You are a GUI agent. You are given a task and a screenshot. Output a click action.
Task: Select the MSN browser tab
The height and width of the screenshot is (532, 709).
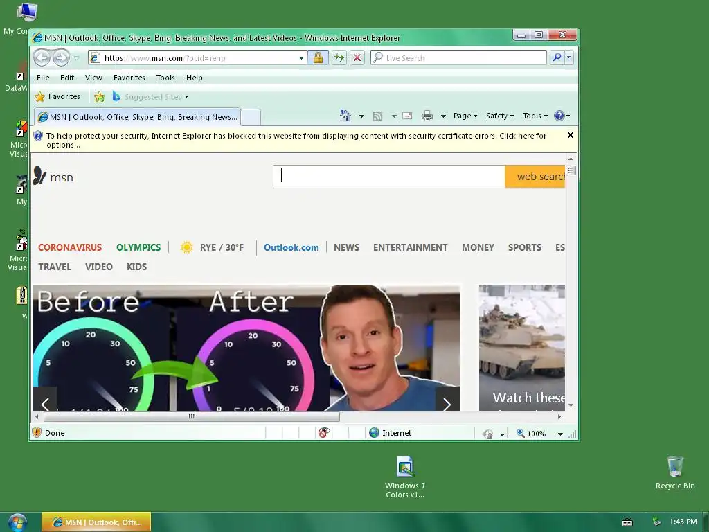tap(138, 116)
